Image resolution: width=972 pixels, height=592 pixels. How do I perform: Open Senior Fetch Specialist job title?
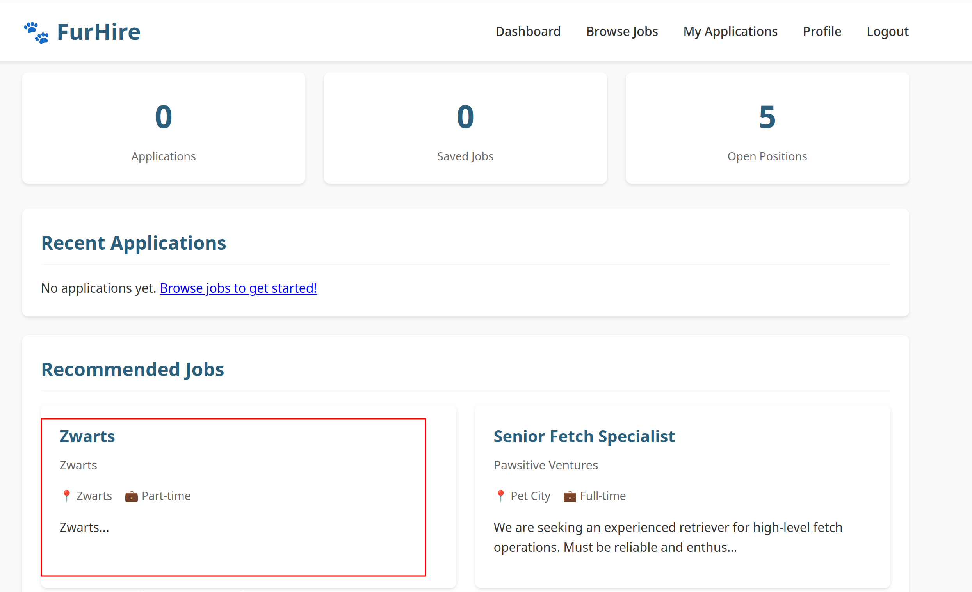click(584, 437)
